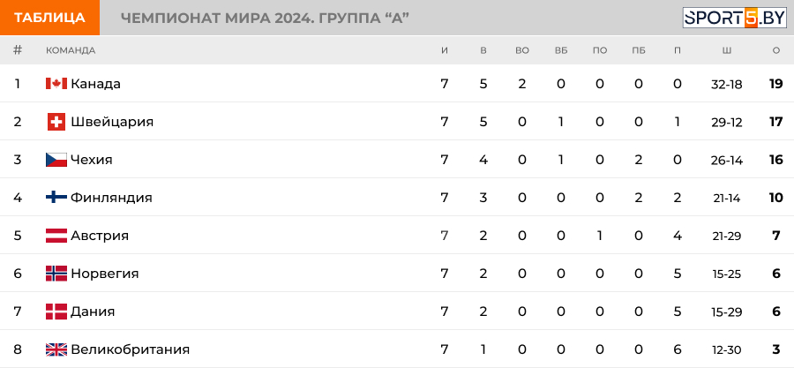Screen dimensions: 794x368
Task: Click the Norway flag icon
Action: 56,274
